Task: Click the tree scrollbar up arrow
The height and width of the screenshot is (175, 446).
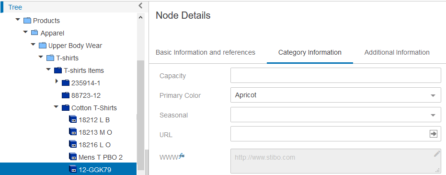Action: 140,17
